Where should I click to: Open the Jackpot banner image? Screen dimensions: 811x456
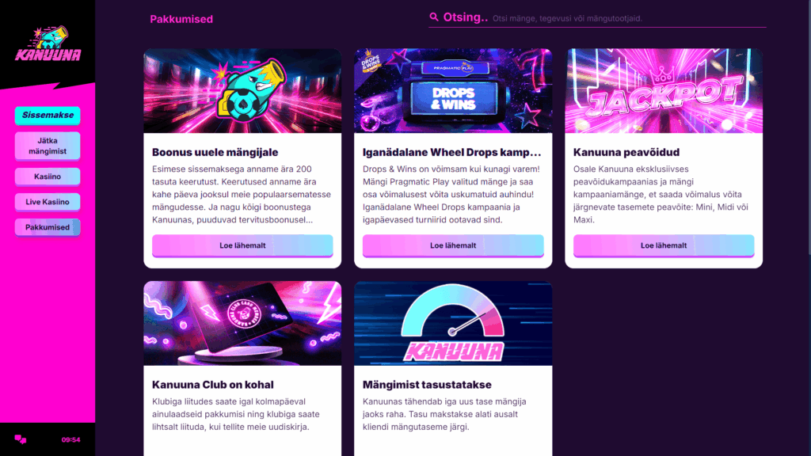664,91
